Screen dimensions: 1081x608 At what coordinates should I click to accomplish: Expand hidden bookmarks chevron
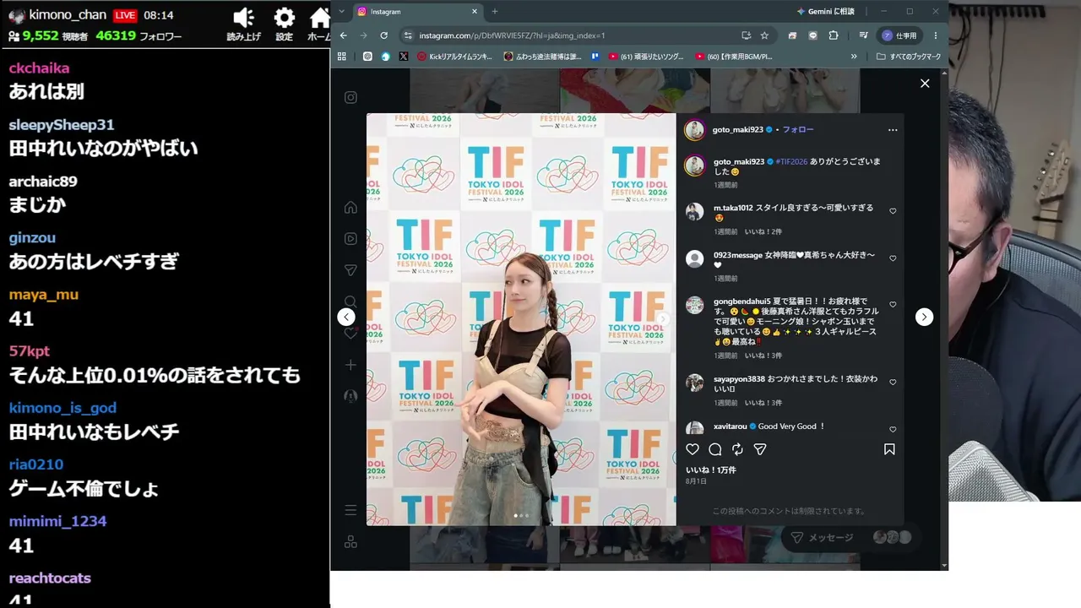coord(854,57)
